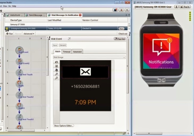194x136 pixels.
Task: Close the Wait Message On Notification tab
Action: point(80,15)
